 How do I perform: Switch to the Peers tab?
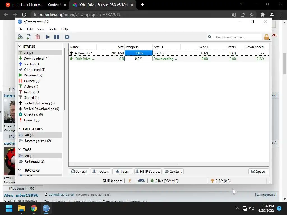click(122, 172)
